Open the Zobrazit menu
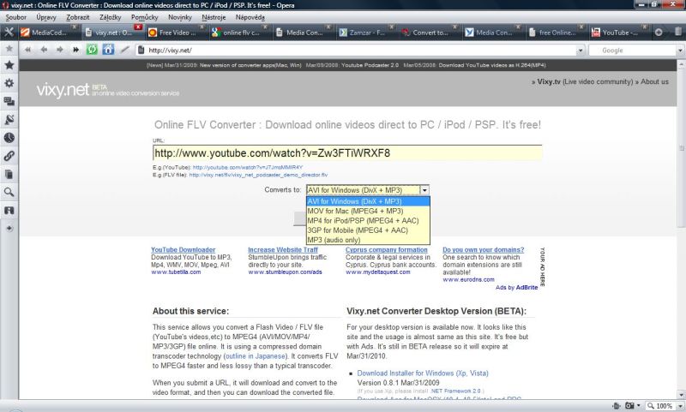686x412 pixels. (77, 17)
